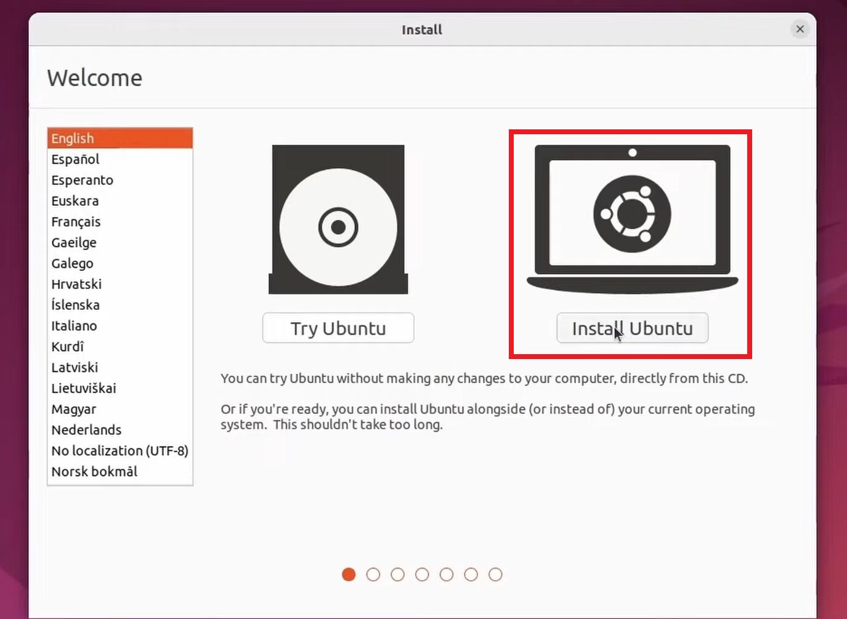The width and height of the screenshot is (847, 619).
Task: Close the Install window
Action: click(x=800, y=29)
